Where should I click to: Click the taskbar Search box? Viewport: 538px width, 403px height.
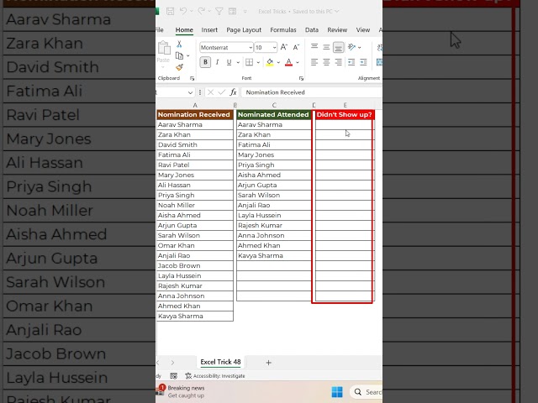point(367,392)
